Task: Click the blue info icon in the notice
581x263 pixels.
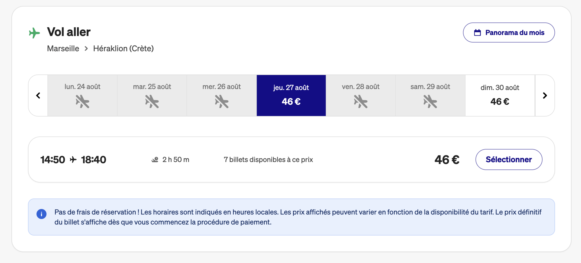Action: point(41,214)
